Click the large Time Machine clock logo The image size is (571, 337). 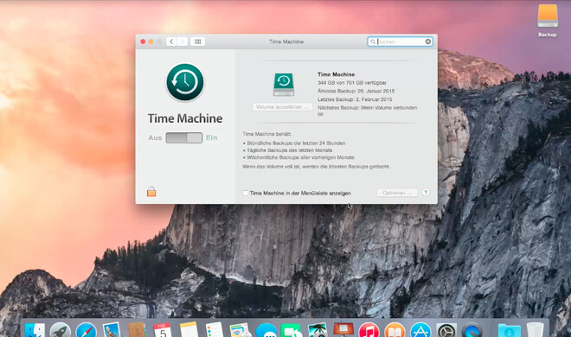(185, 82)
